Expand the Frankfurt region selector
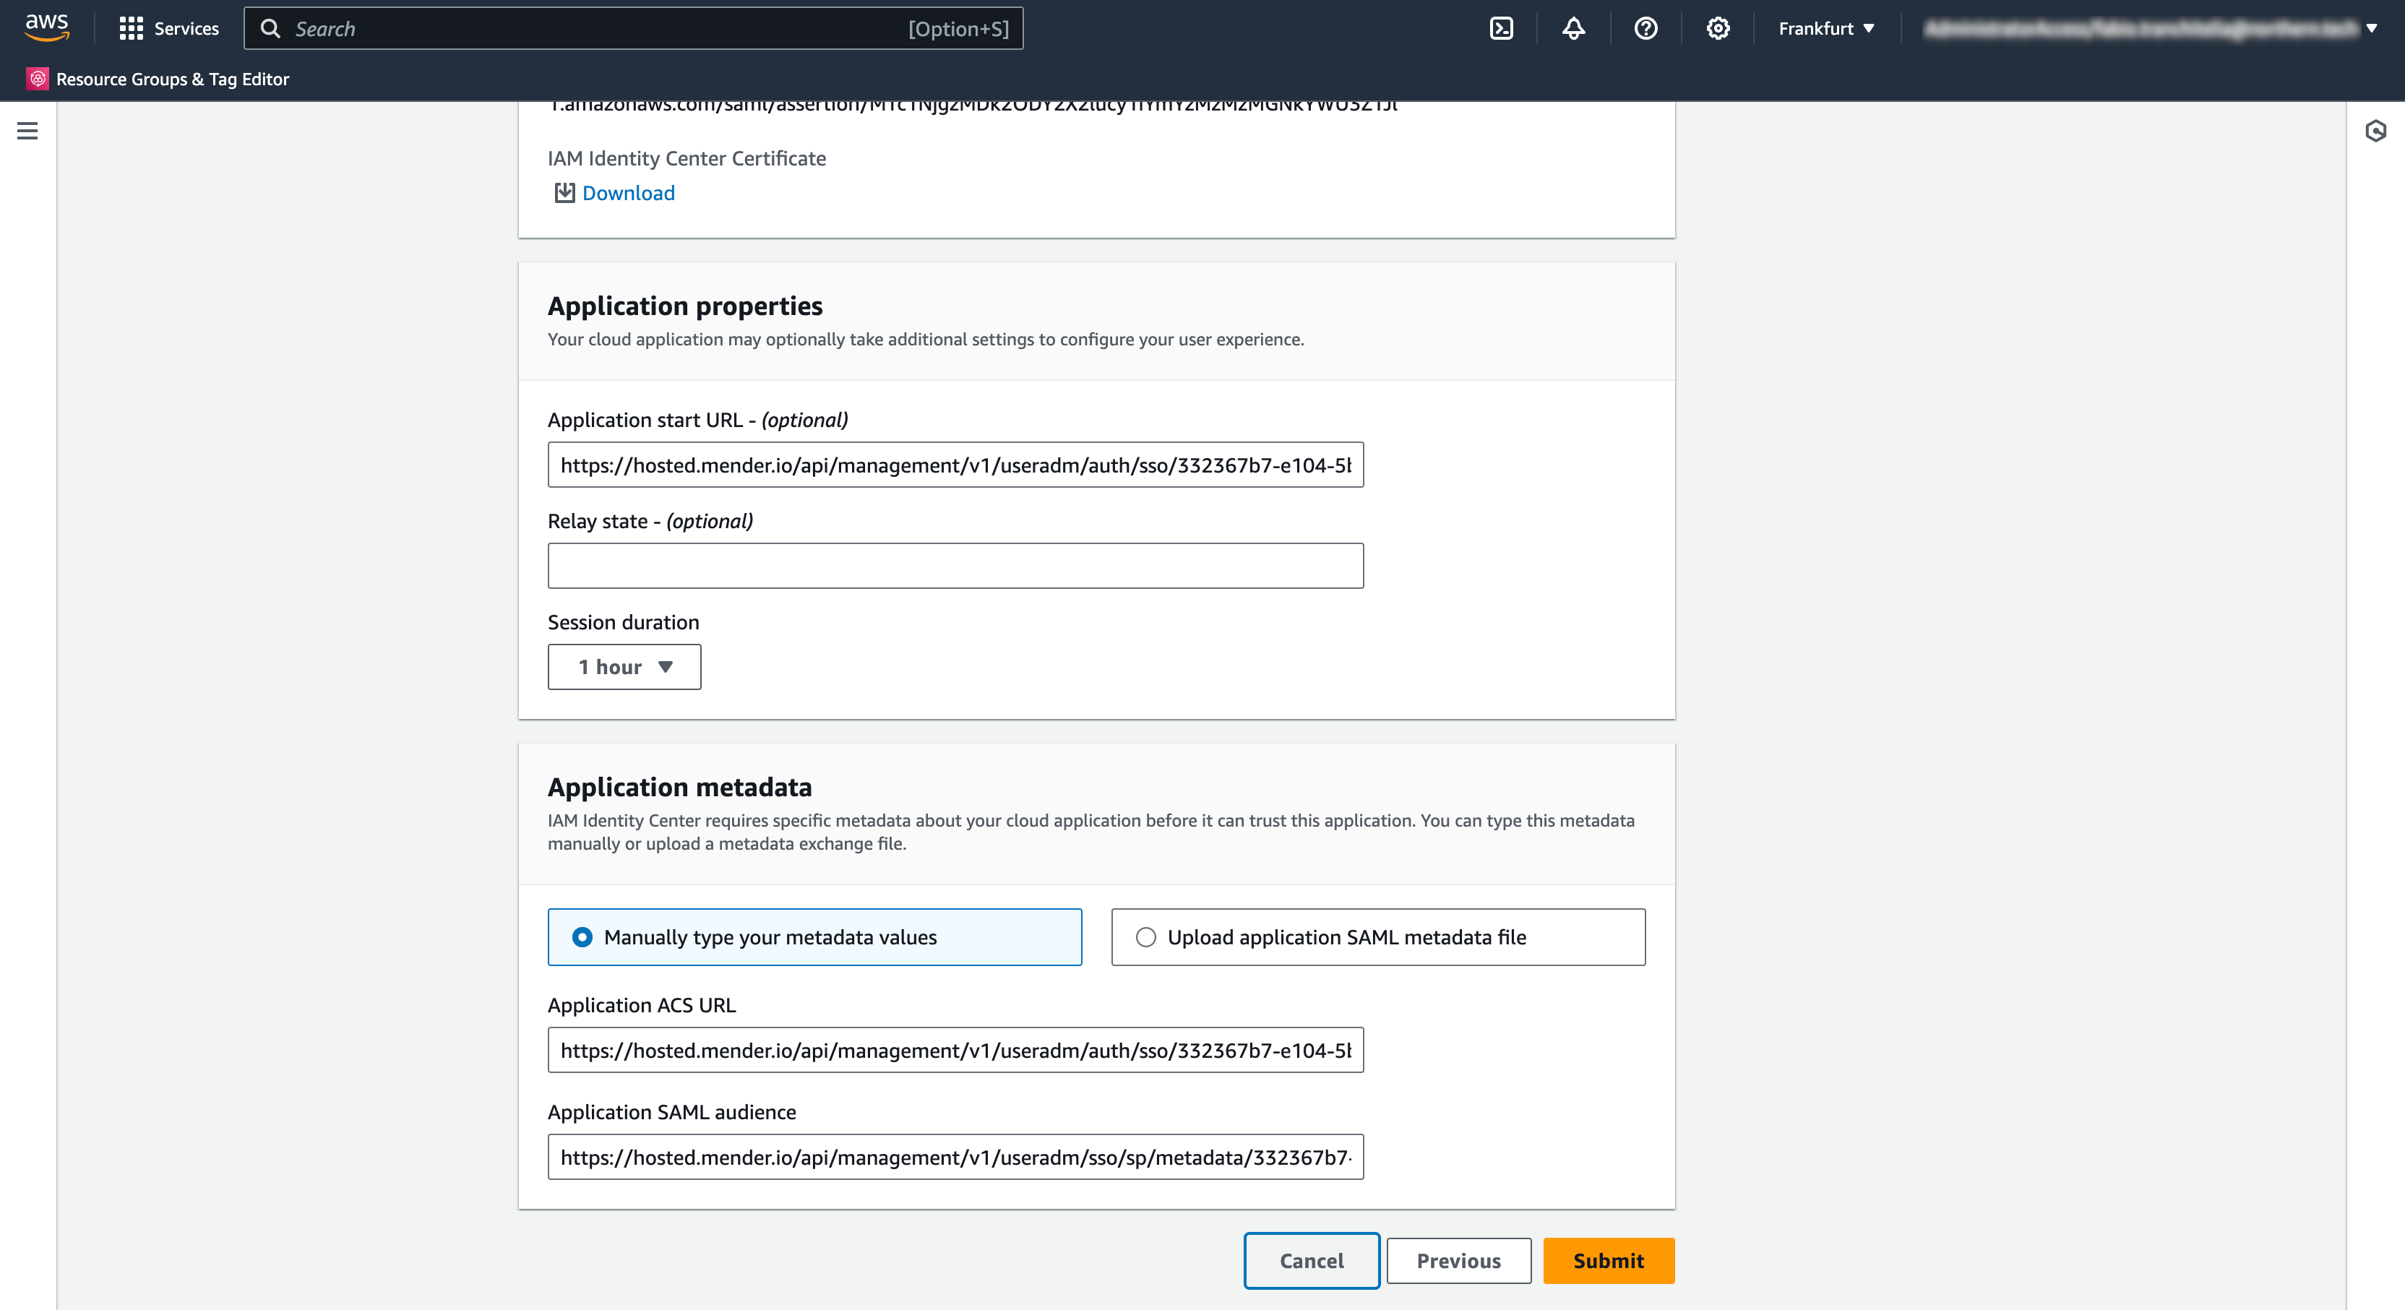 1825,29
